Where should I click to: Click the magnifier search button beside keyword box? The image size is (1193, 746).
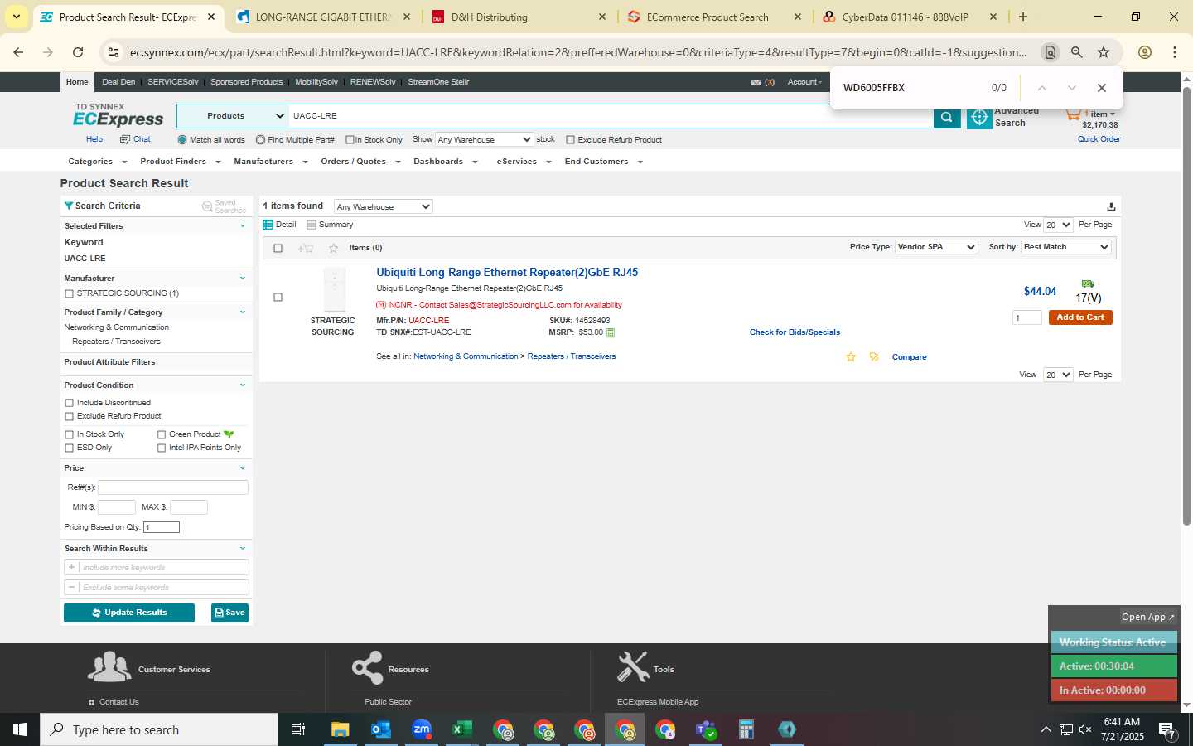[946, 117]
